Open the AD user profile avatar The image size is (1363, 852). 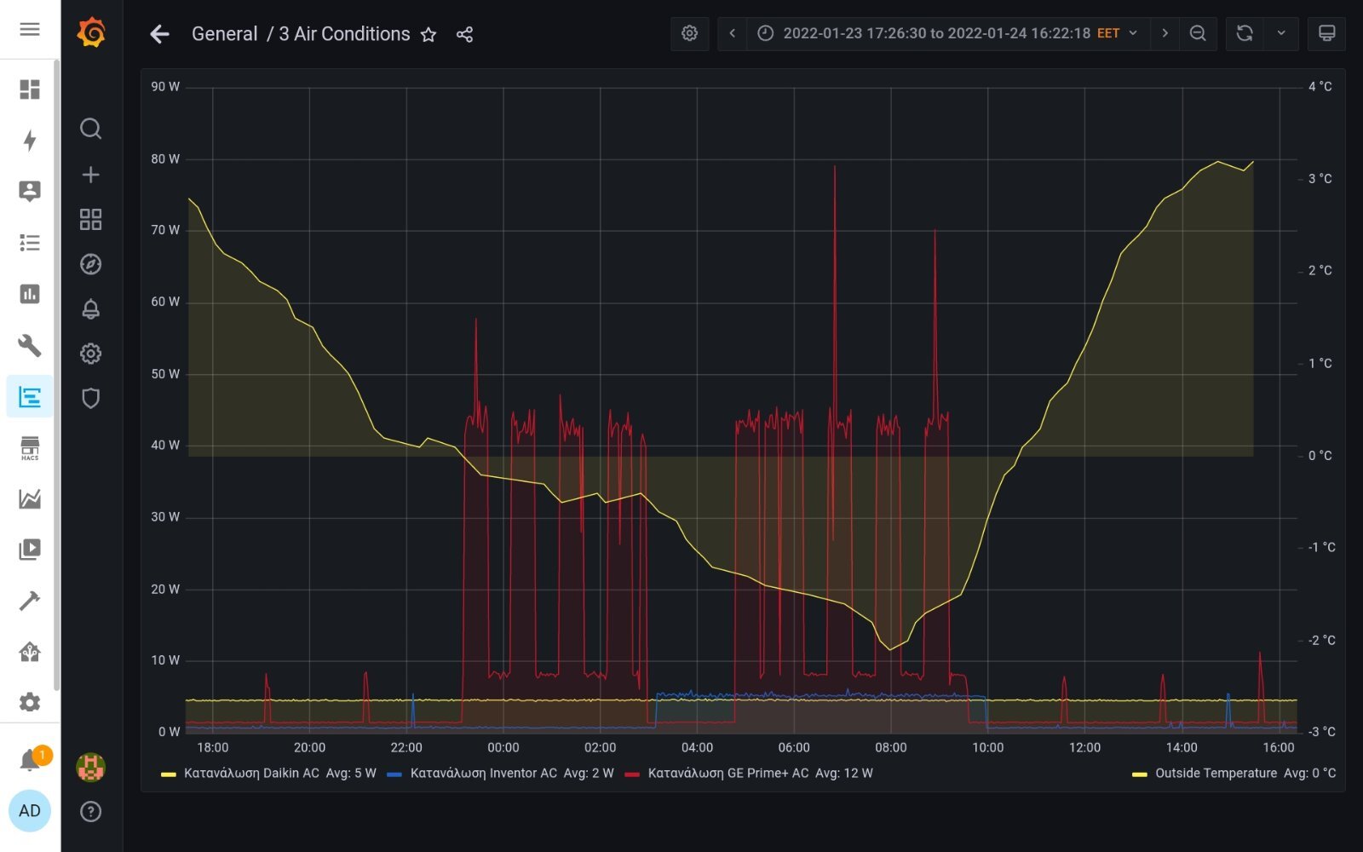(x=30, y=810)
